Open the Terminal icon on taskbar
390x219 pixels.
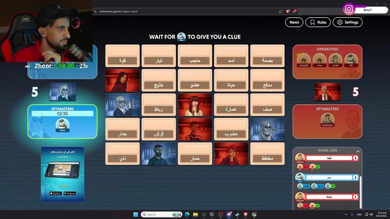point(212,214)
